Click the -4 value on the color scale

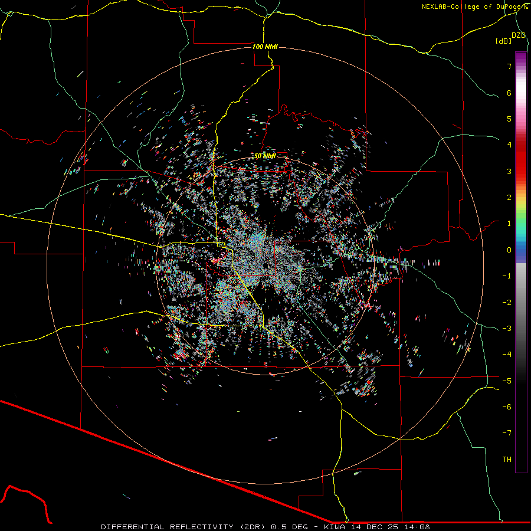pyautogui.click(x=507, y=355)
